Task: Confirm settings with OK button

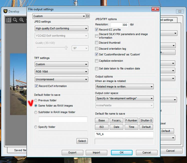Action: 122,152
